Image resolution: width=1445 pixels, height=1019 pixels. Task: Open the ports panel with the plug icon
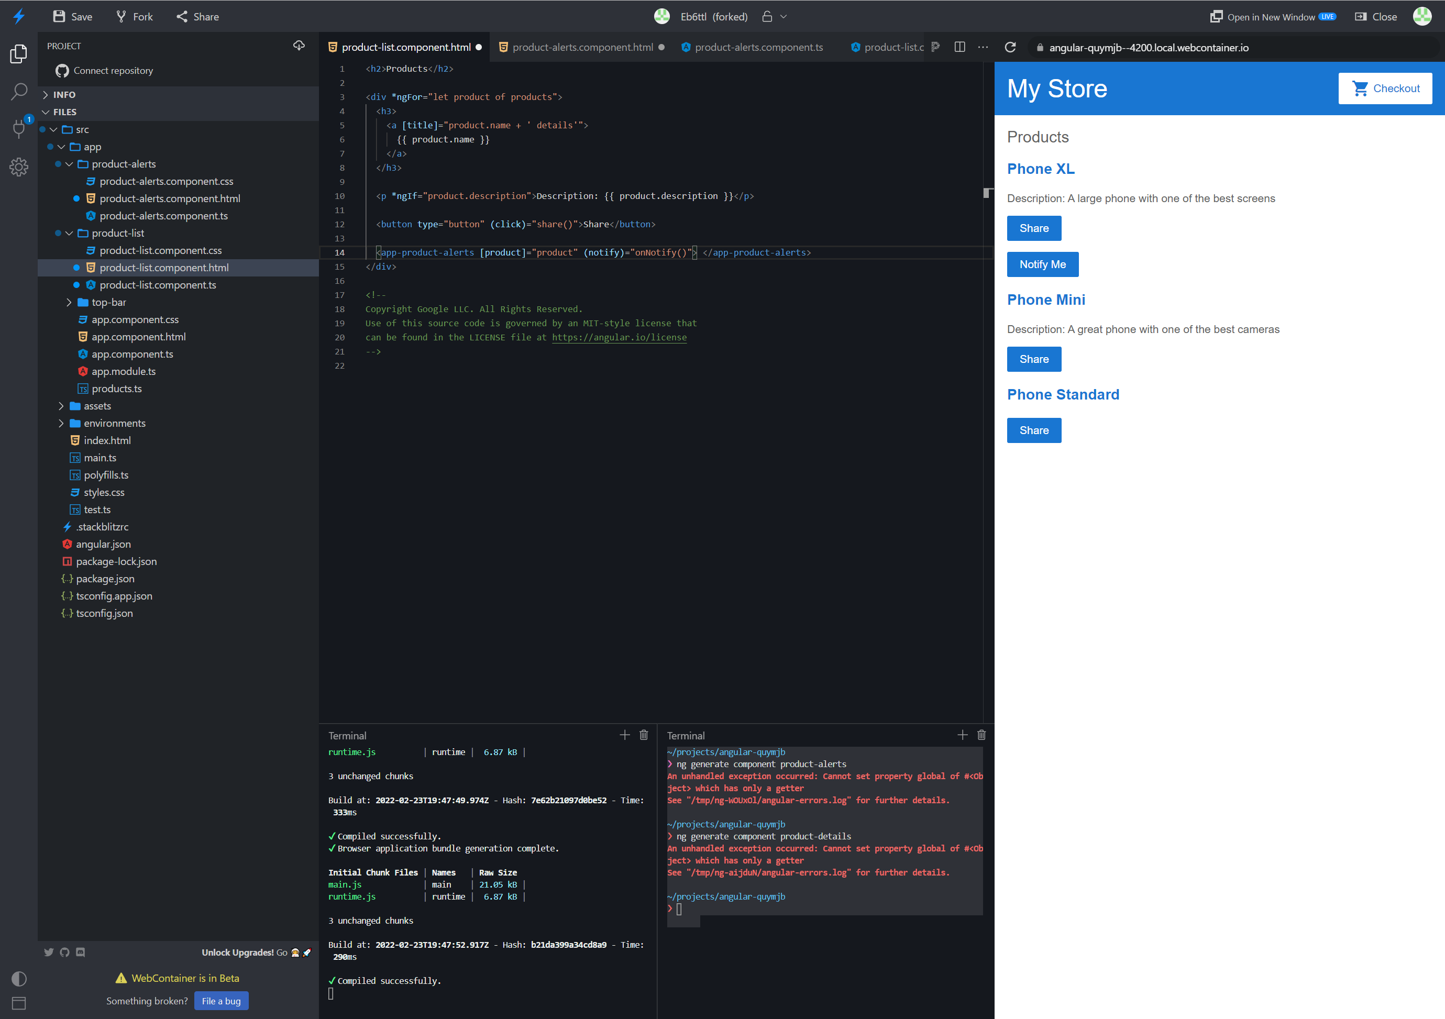[x=19, y=129]
